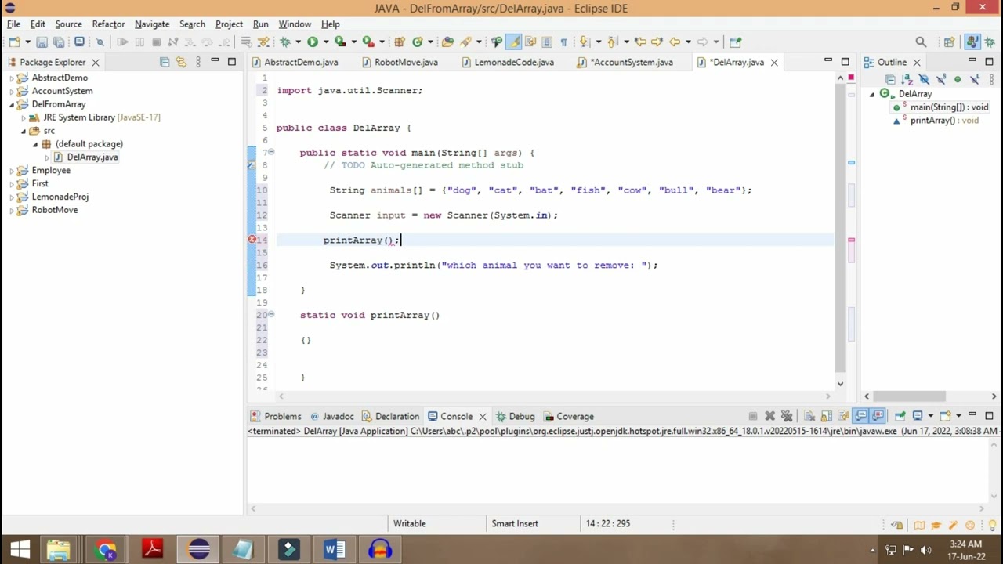Close the *DelArray.java editor tab

tap(774, 62)
